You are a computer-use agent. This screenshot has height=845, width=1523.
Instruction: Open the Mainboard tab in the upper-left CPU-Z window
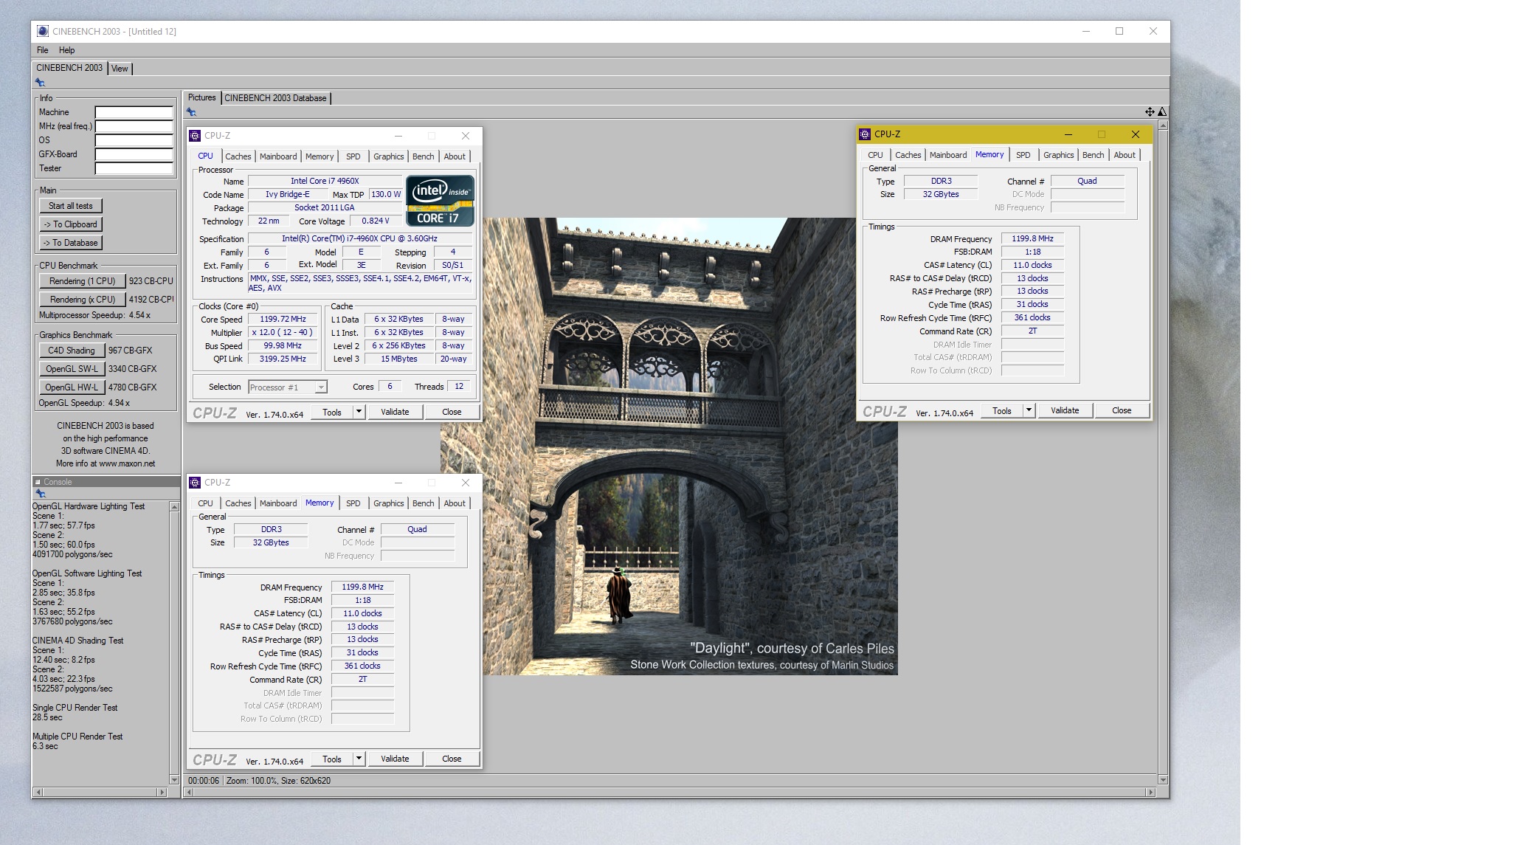pos(278,156)
